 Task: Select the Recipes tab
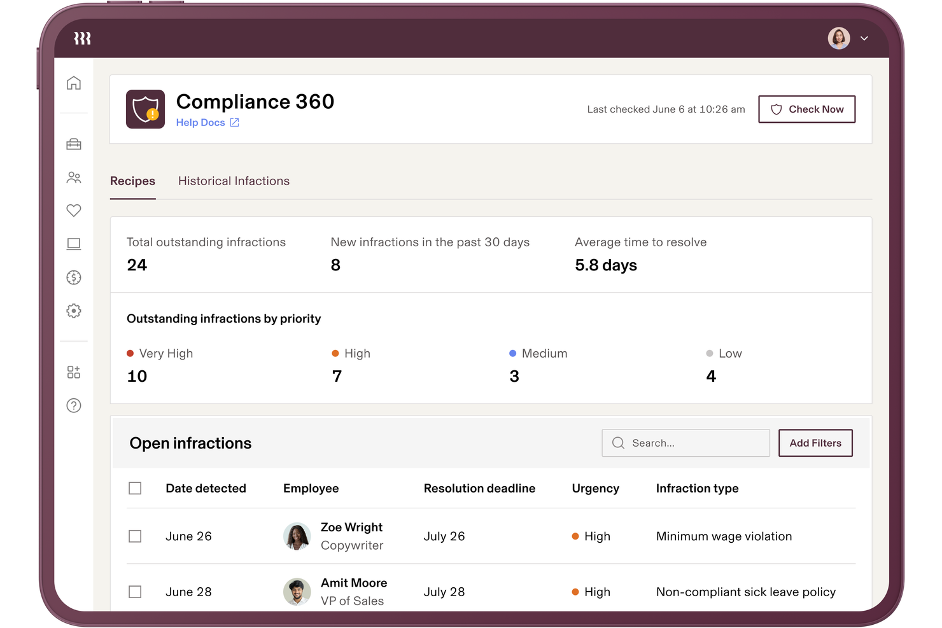tap(132, 181)
